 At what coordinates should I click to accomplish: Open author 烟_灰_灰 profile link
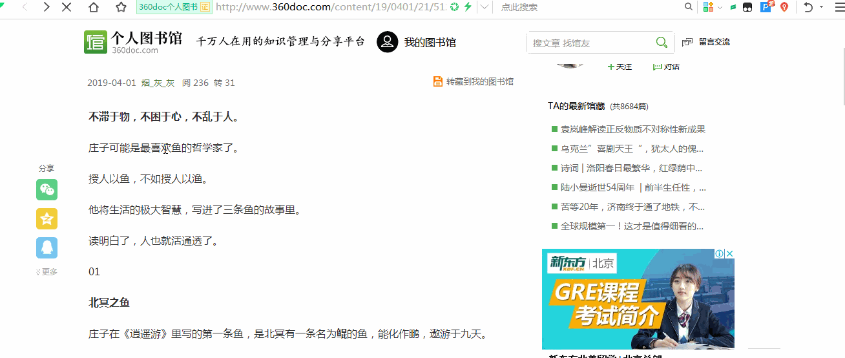[158, 83]
